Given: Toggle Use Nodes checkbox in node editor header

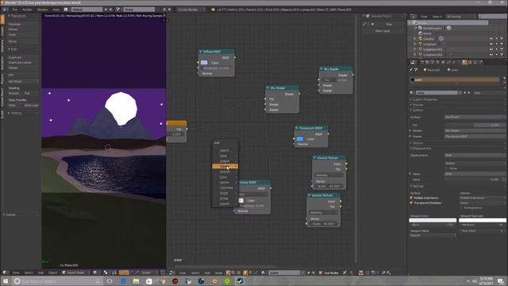Looking at the screenshot, I should pos(321,272).
